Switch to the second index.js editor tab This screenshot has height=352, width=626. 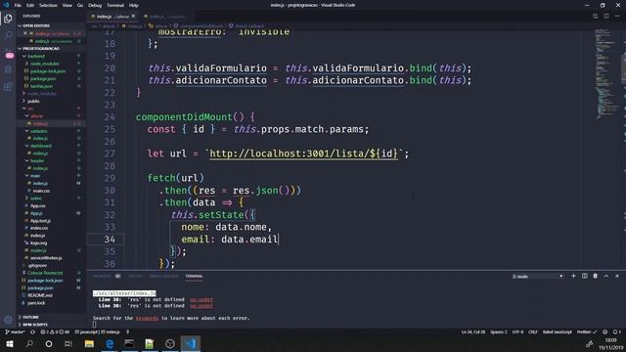click(167, 17)
